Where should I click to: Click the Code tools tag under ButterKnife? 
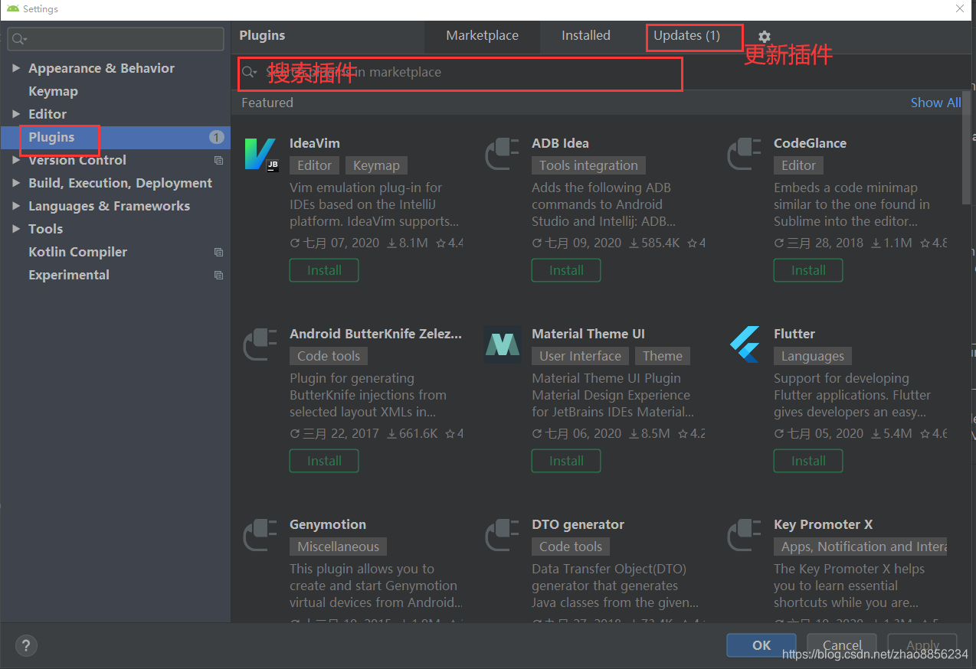point(329,356)
